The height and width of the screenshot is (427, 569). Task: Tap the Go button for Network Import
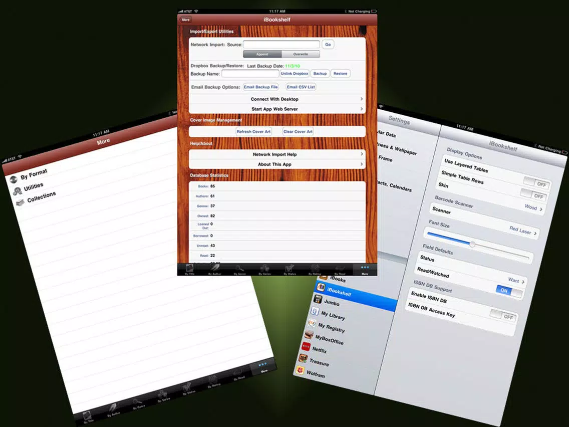(328, 44)
